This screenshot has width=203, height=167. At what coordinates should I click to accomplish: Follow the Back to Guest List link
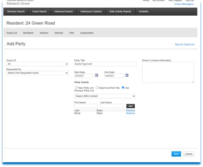pos(185,44)
